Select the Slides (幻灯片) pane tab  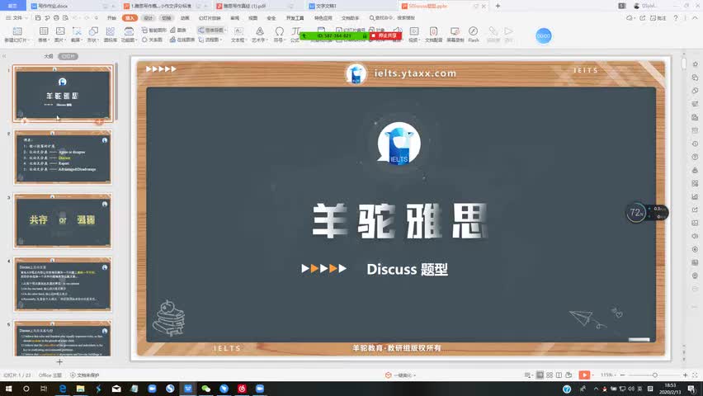pyautogui.click(x=68, y=56)
